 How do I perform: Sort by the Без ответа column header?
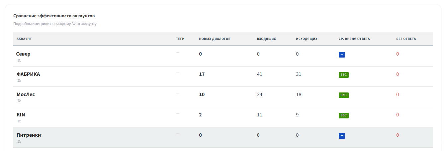tap(406, 39)
